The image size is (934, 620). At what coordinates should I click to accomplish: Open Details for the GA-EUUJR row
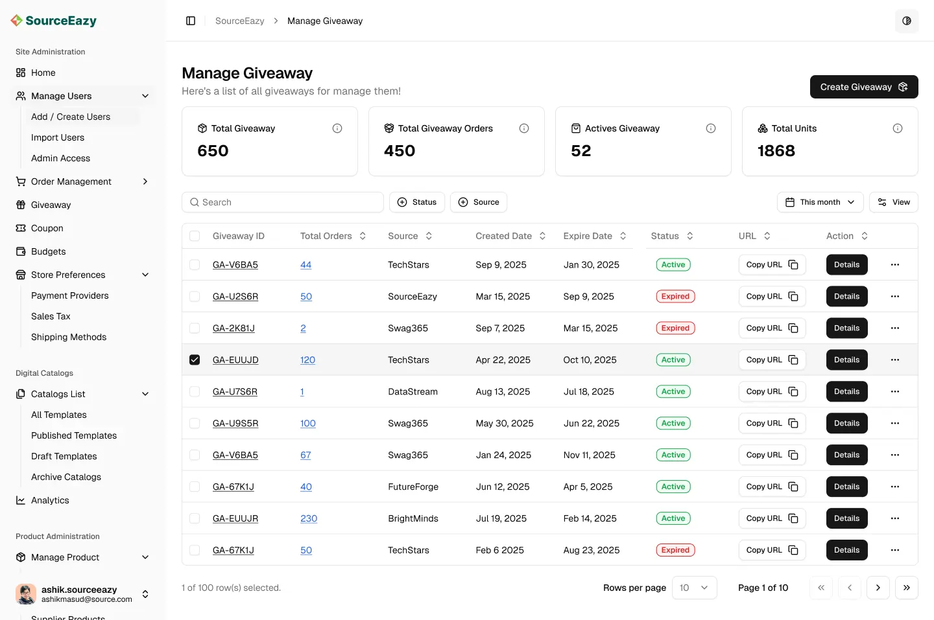[847, 518]
